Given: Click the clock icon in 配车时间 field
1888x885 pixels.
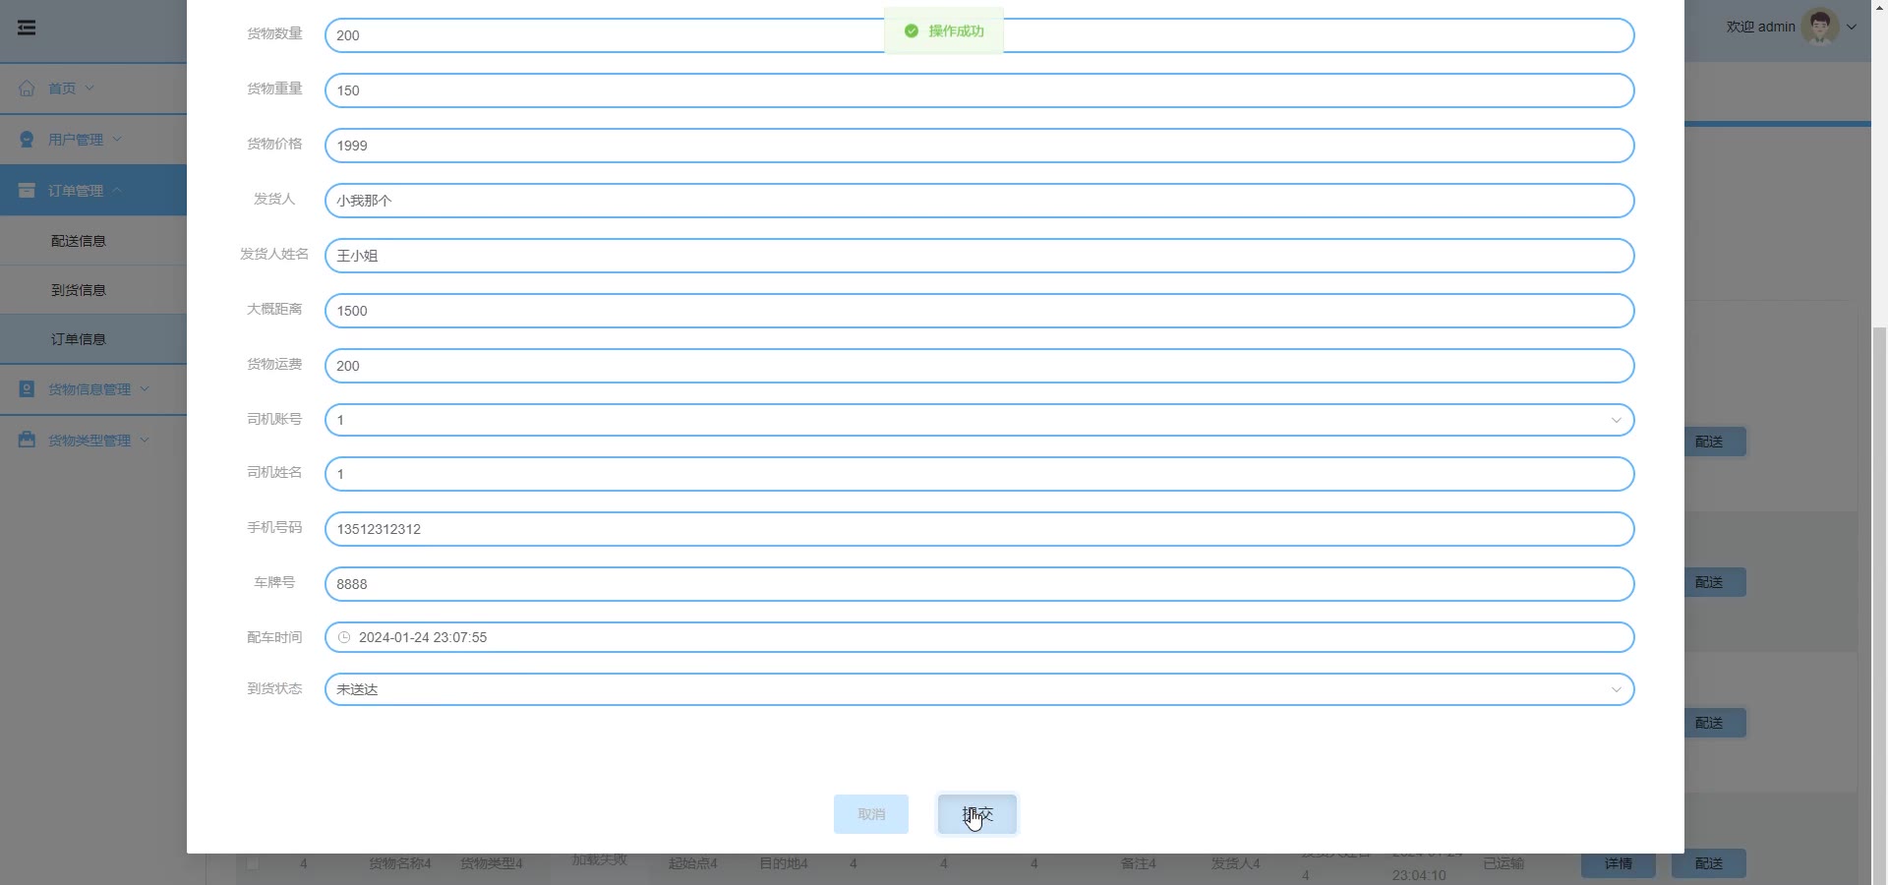Looking at the screenshot, I should (x=344, y=637).
